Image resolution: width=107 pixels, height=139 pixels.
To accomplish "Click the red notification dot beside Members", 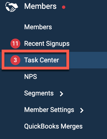I will 64,7.
